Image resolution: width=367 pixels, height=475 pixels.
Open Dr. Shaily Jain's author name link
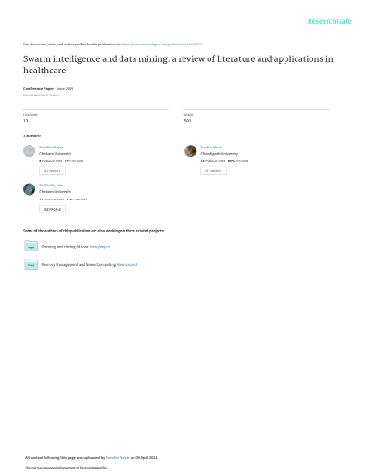pyautogui.click(x=51, y=185)
